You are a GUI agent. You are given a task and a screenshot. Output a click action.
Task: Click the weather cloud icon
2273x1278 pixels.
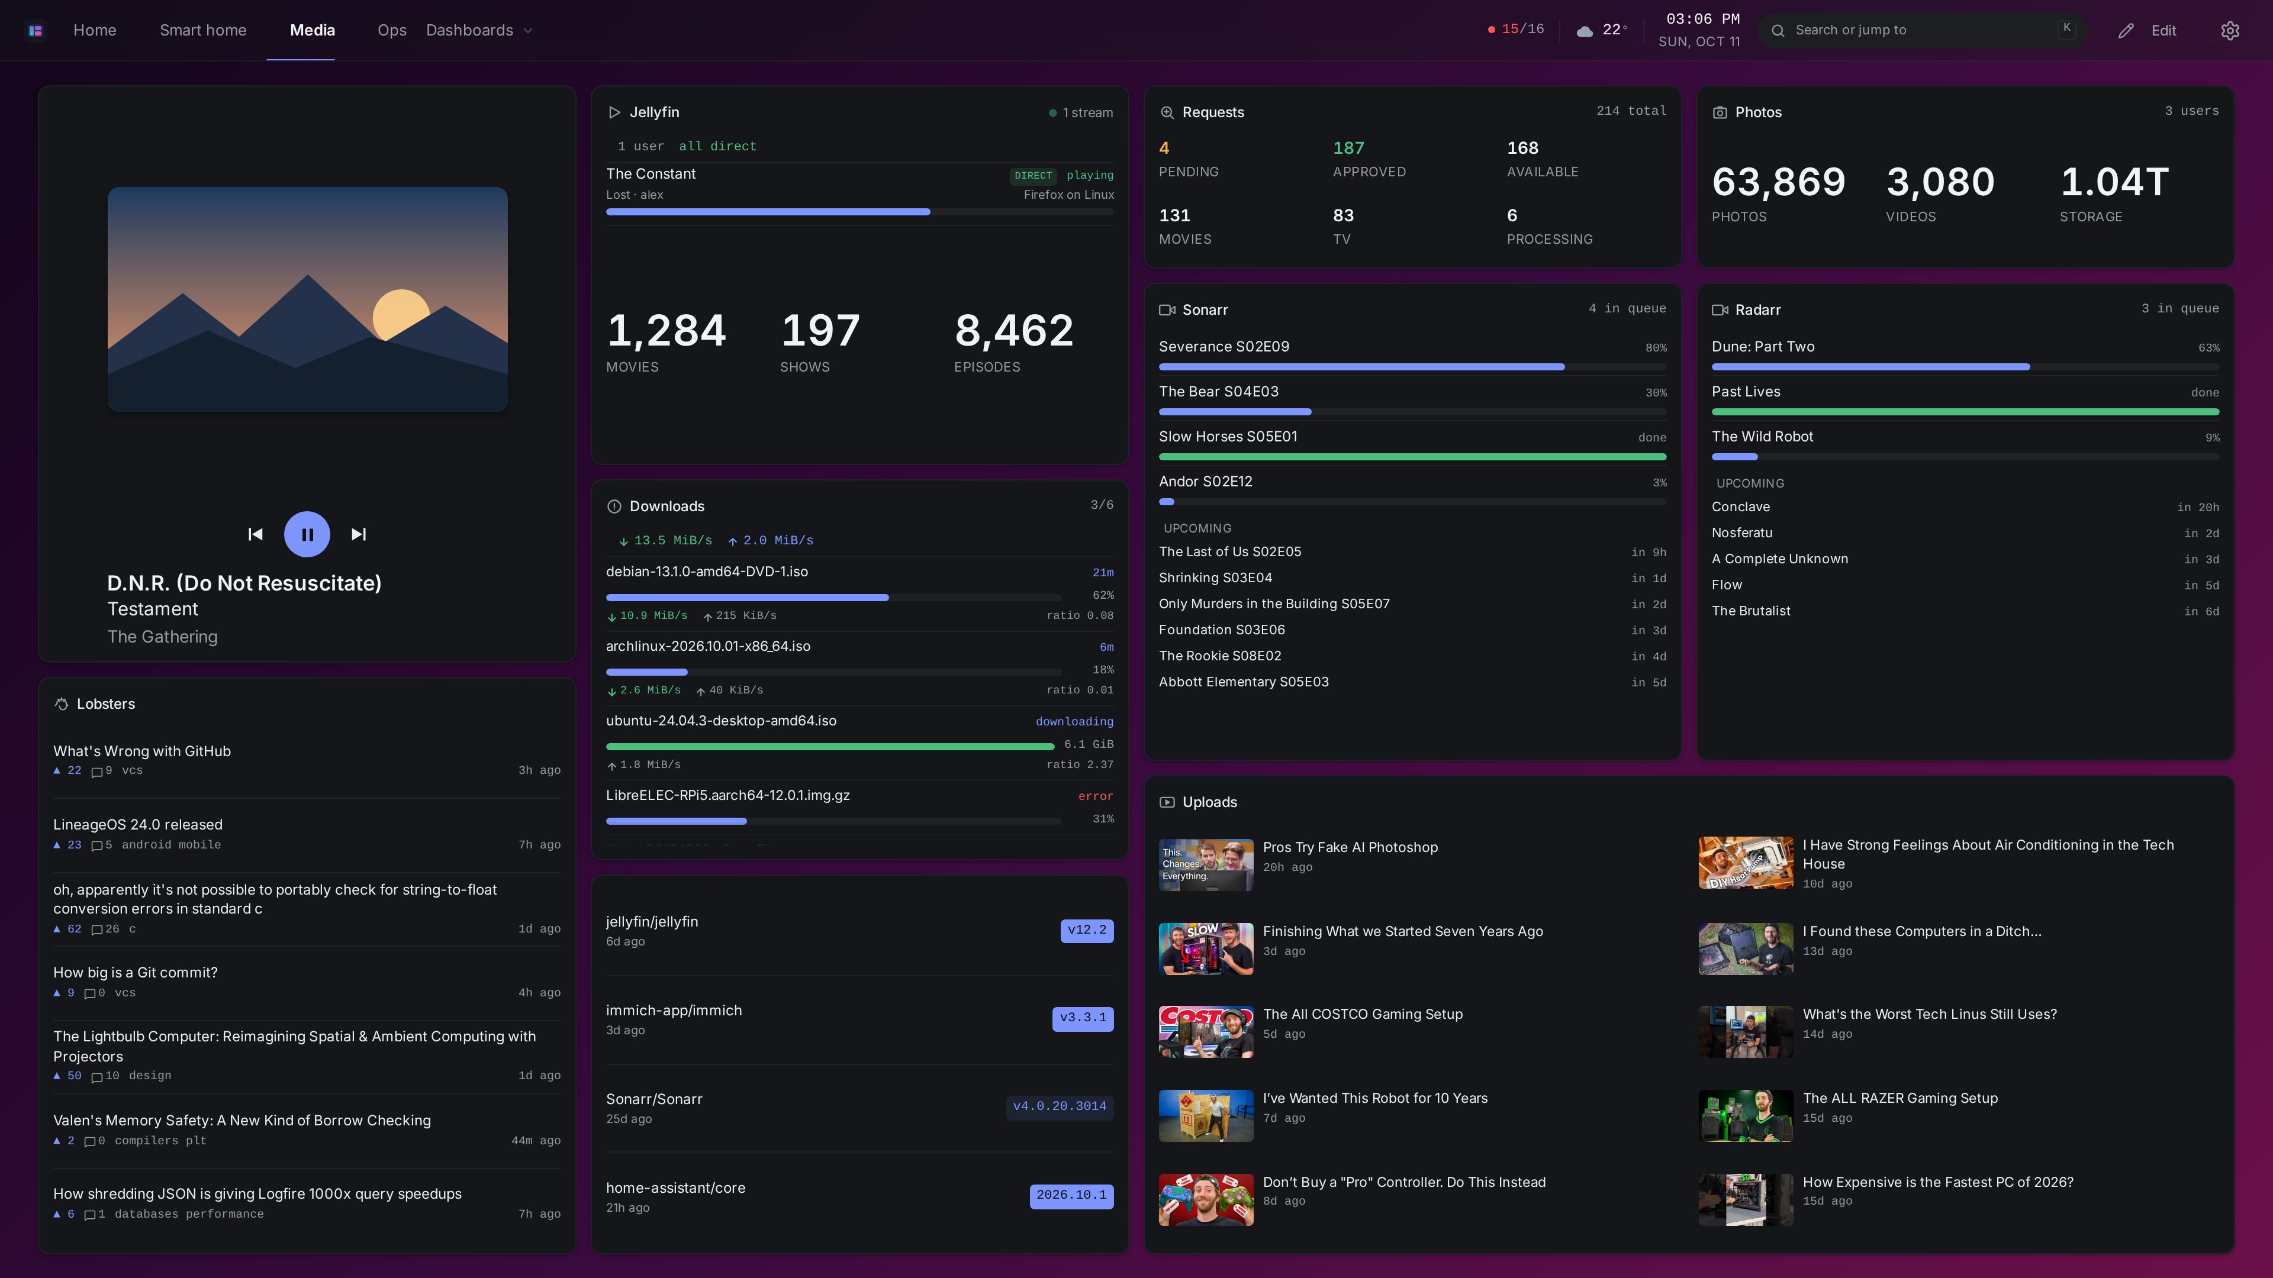click(x=1585, y=31)
